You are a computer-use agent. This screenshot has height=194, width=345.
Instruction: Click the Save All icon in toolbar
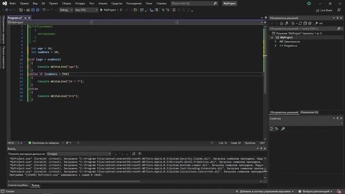coord(38,10)
